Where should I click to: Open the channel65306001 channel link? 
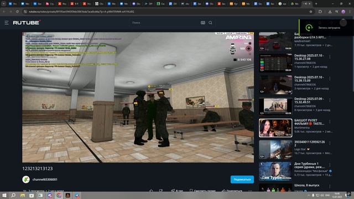[x=45, y=179]
